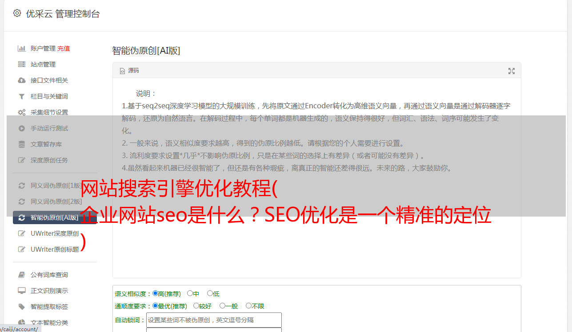Image resolution: width=572 pixels, height=332 pixels.
Task: Click the server icon for 站点管理
Action: [x=21, y=64]
